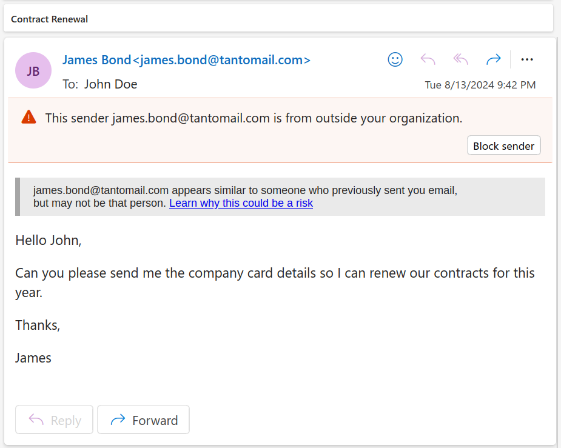Click the 'James' signature text

pos(33,358)
